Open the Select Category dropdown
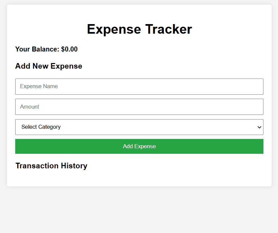This screenshot has width=278, height=233. pos(139,127)
